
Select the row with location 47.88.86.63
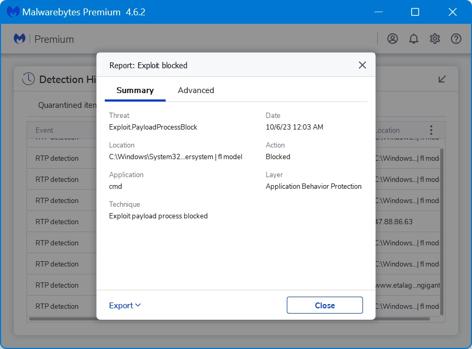233,222
